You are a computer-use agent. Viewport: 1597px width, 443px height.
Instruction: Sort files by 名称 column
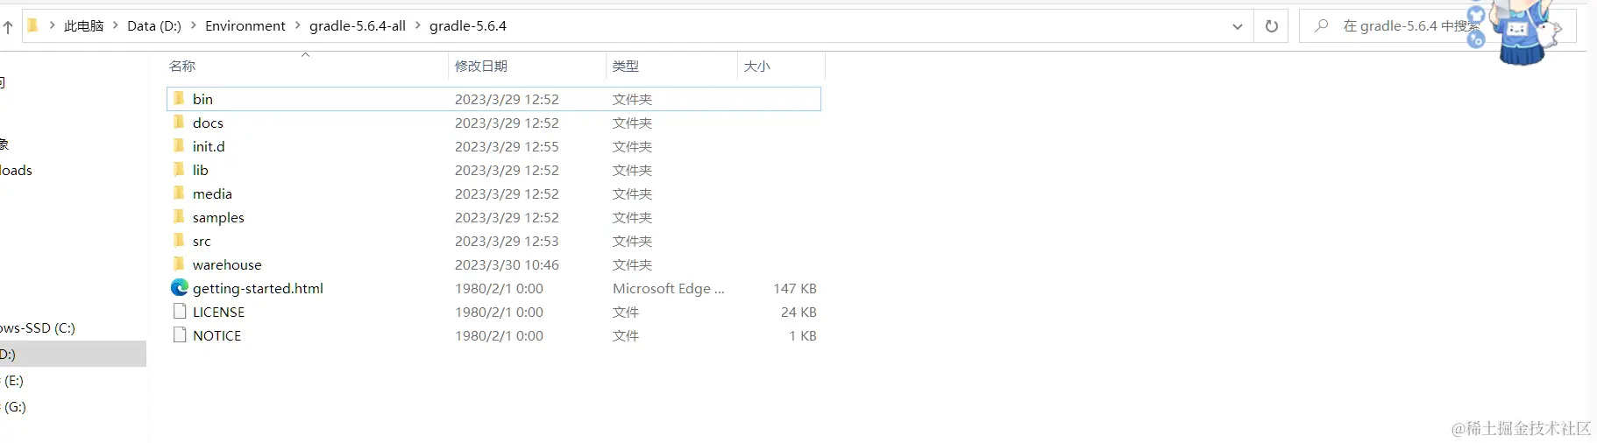tap(182, 67)
